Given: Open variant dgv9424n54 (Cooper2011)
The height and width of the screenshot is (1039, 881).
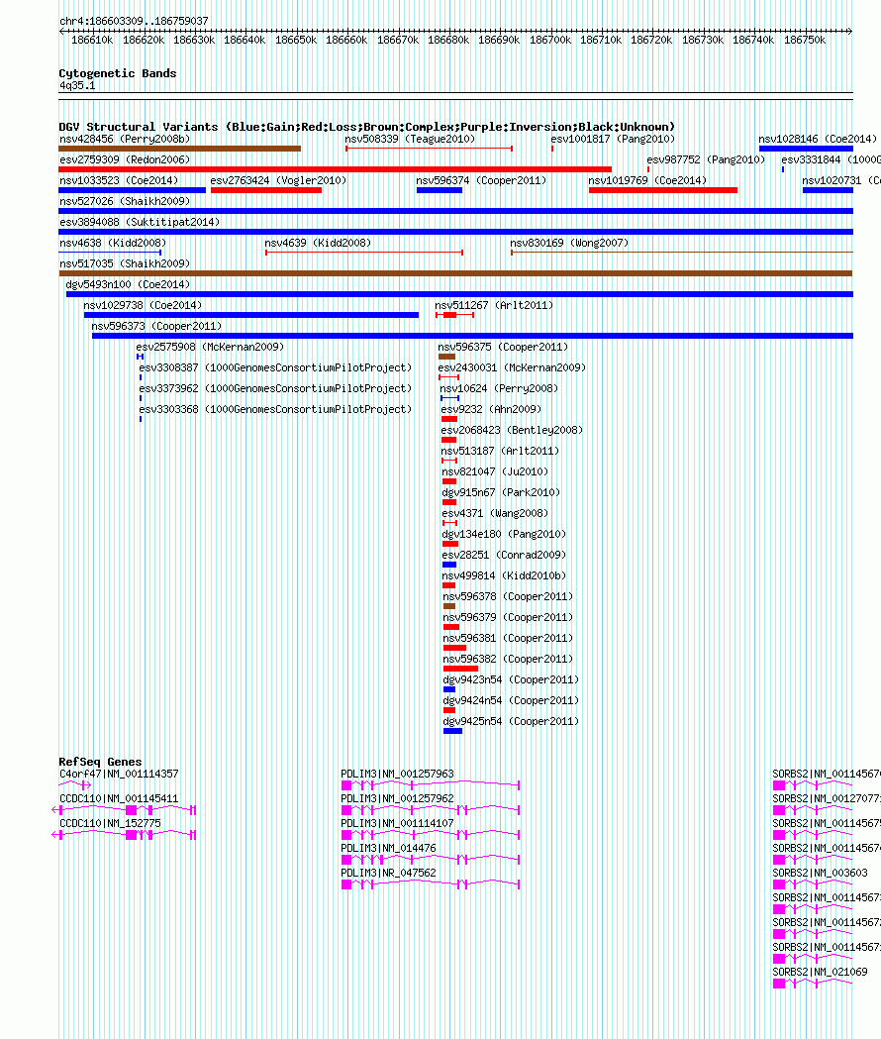Looking at the screenshot, I should [511, 700].
